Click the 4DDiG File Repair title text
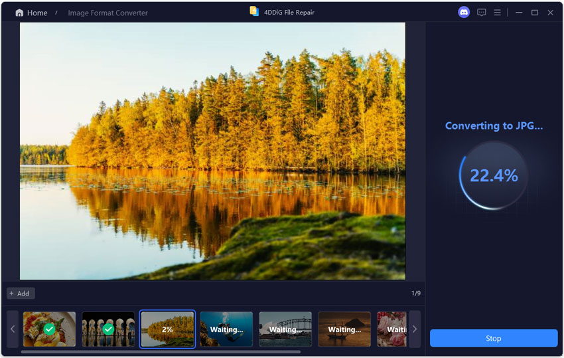Screen dimensions: 564x358 pyautogui.click(x=289, y=12)
